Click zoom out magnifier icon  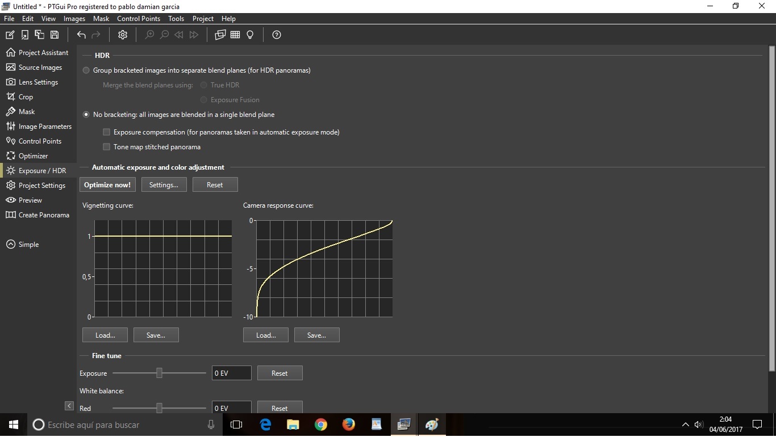[x=164, y=35]
